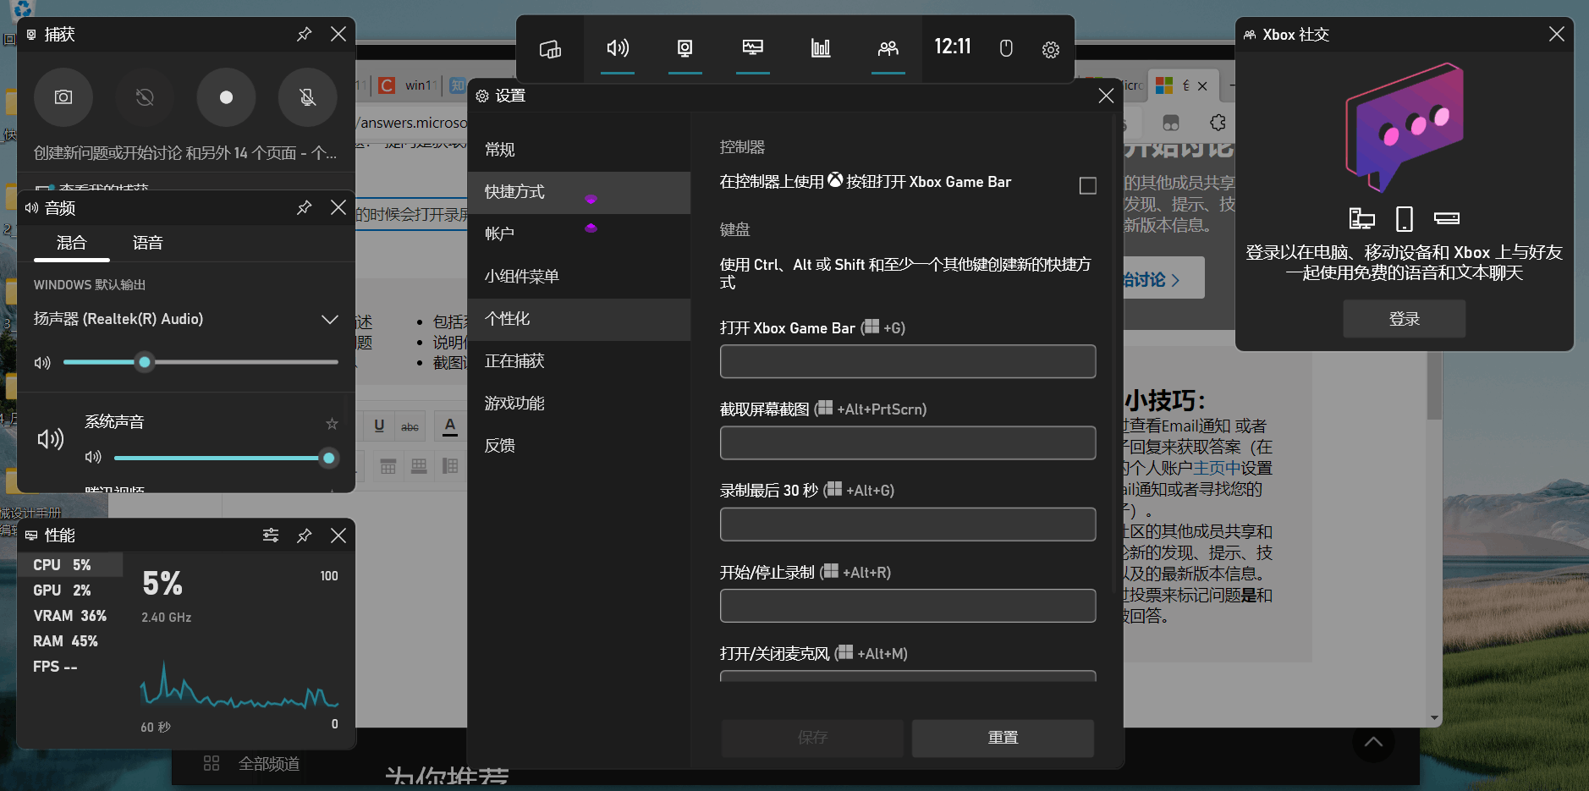Toggle the Capture widget from top bar
1589x791 pixels.
click(x=685, y=48)
